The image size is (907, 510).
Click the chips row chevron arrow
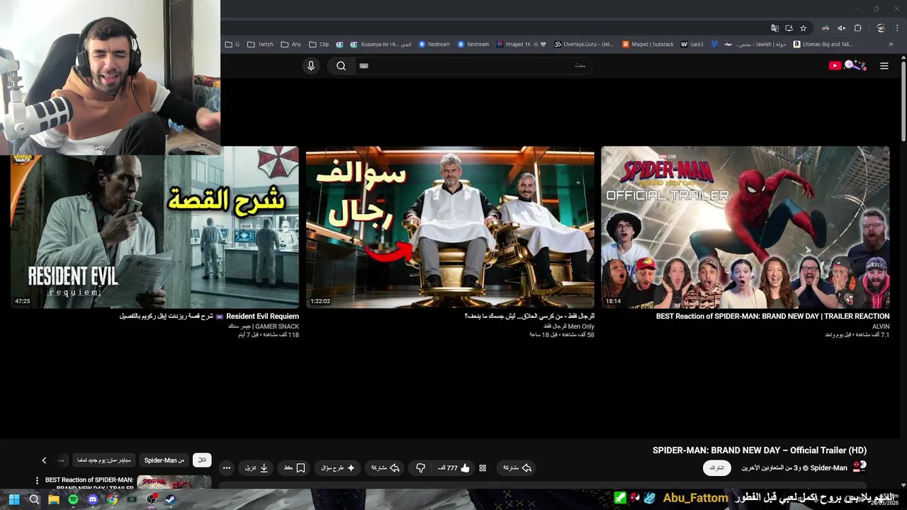[44, 460]
